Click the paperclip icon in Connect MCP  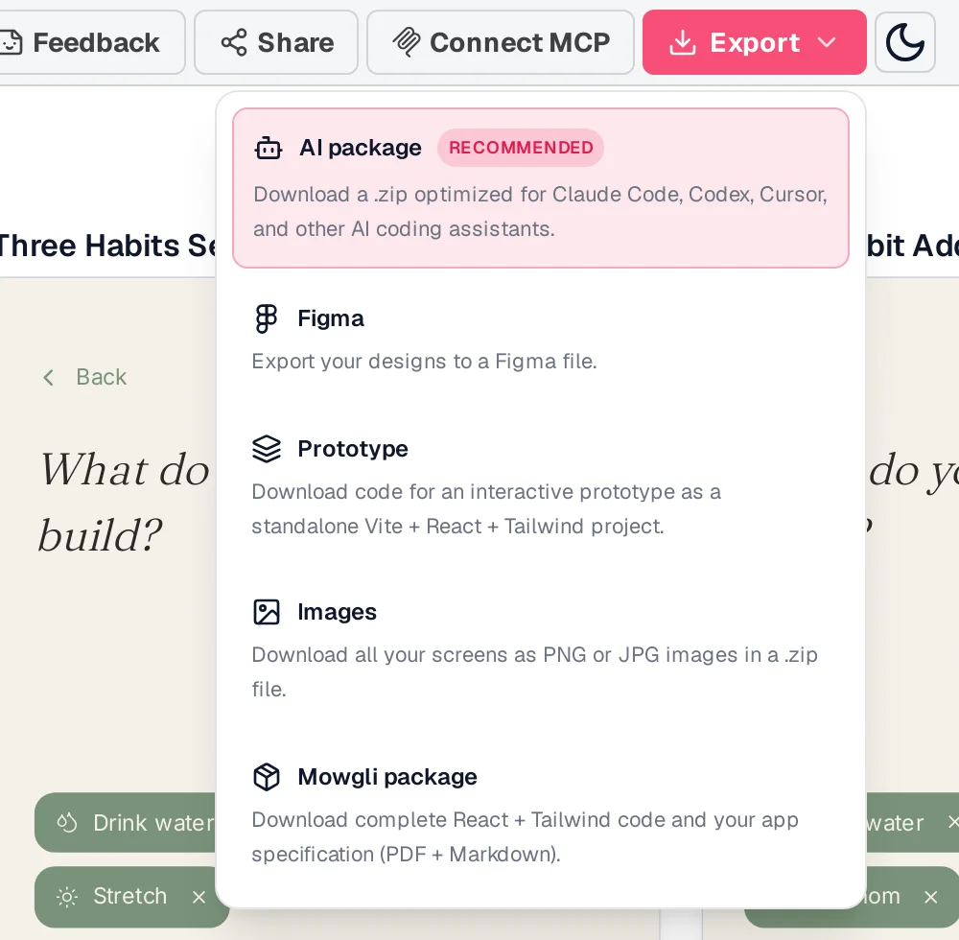(406, 42)
